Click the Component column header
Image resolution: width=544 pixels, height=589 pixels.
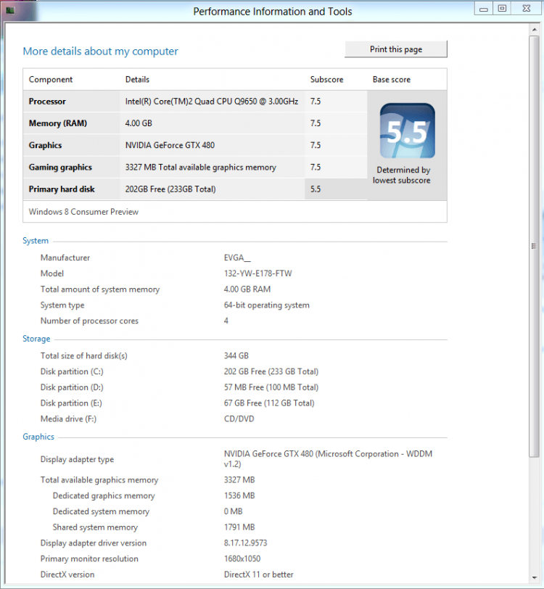tap(51, 80)
